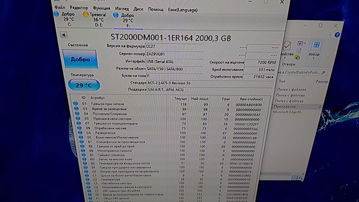Click the Атрибут column header
Viewport: 359px width, 202px height.
coord(98,98)
